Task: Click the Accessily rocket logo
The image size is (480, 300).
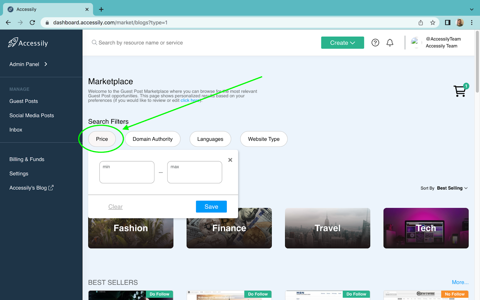Action: (x=28, y=43)
